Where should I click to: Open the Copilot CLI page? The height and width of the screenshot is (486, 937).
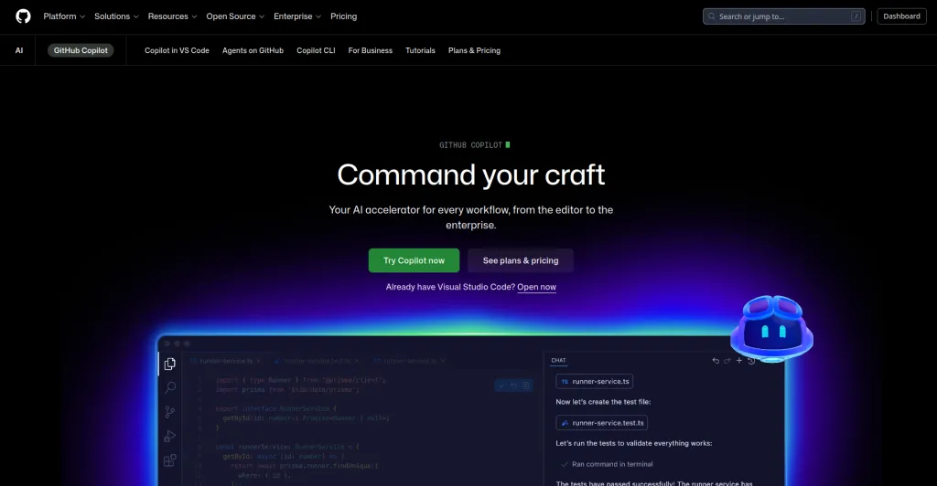click(316, 50)
